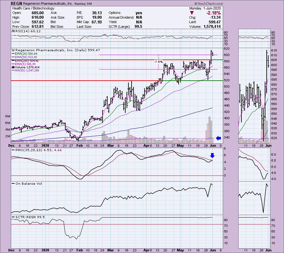
Task: Select the MA(50) 1,547,388 volume legend entry
Action: [x=25, y=71]
